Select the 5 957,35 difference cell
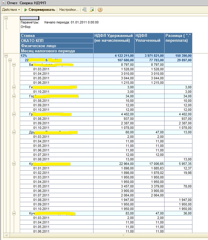 pyautogui.click(x=178, y=164)
